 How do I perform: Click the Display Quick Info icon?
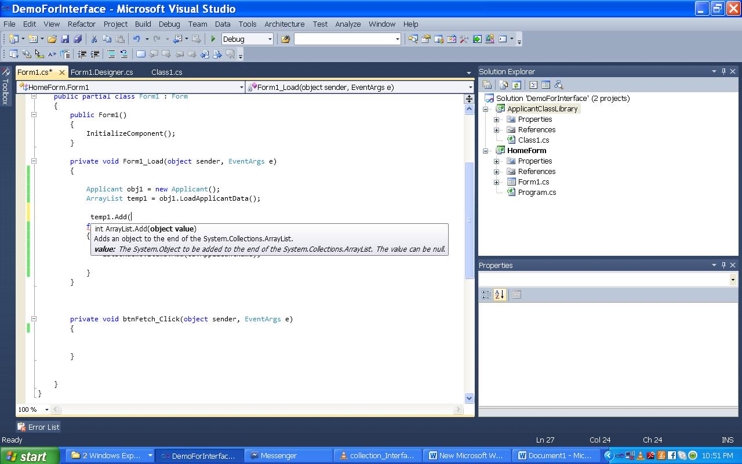click(39, 54)
